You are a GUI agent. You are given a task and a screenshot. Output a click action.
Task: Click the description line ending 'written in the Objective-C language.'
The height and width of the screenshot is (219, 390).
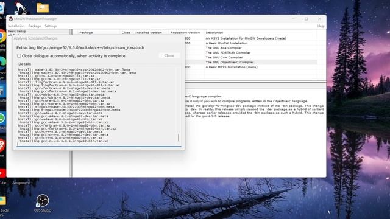(x=247, y=102)
